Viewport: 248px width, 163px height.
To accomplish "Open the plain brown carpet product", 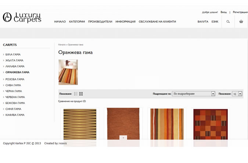I will pos(123,124).
